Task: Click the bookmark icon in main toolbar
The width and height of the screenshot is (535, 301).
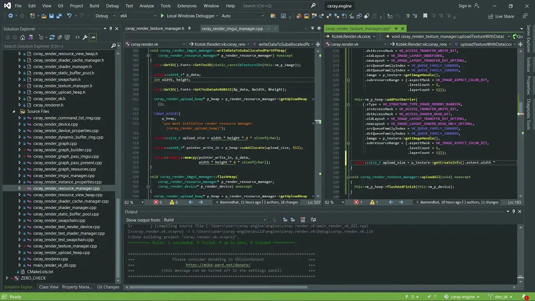Action: coord(425,16)
